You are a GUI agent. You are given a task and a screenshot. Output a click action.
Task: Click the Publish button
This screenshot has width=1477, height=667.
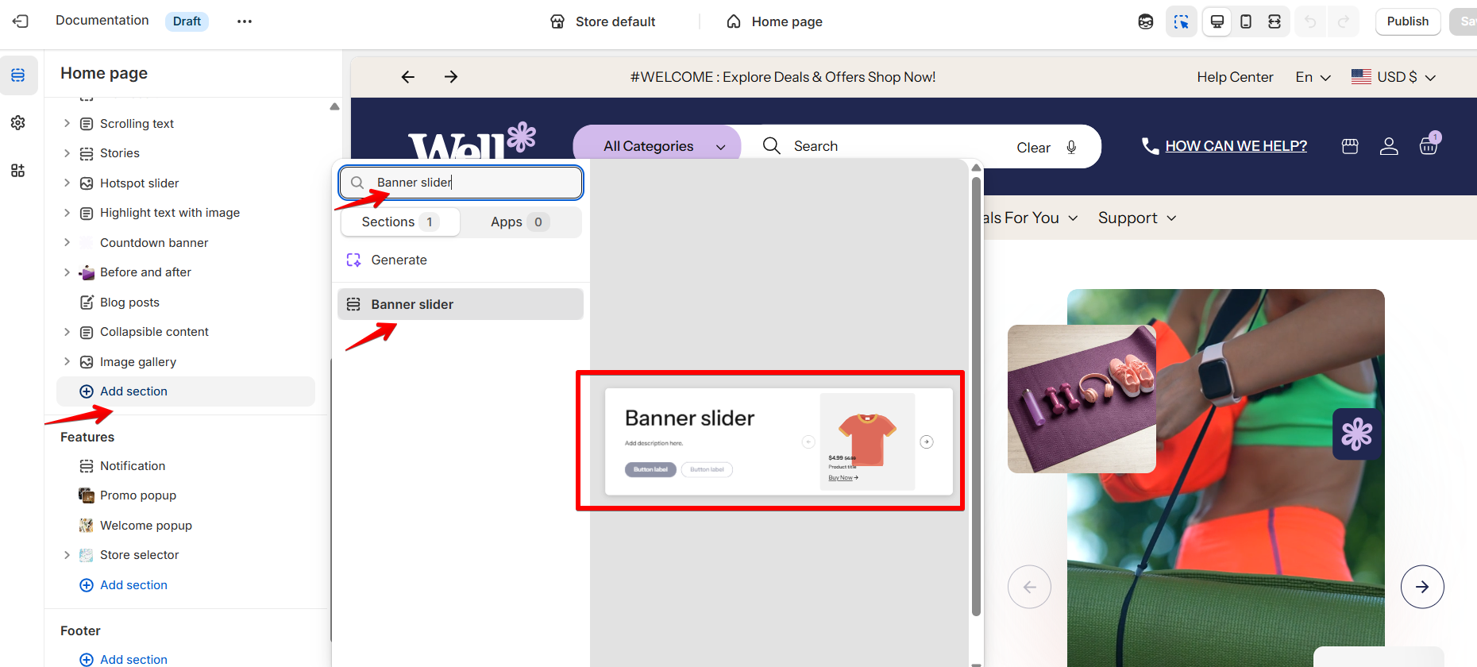tap(1407, 21)
